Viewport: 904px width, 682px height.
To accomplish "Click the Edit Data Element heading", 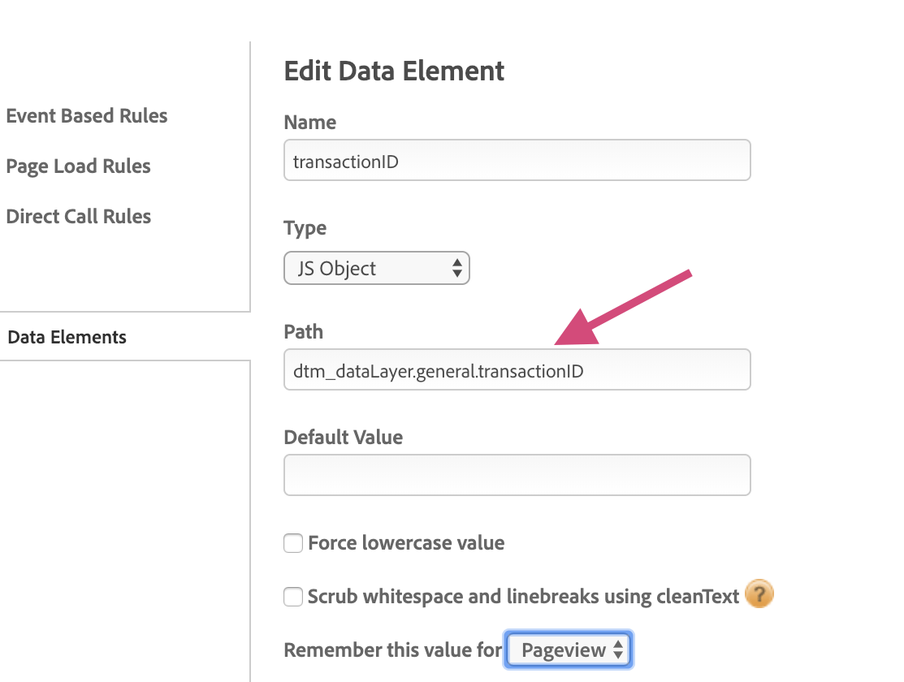I will (x=394, y=71).
